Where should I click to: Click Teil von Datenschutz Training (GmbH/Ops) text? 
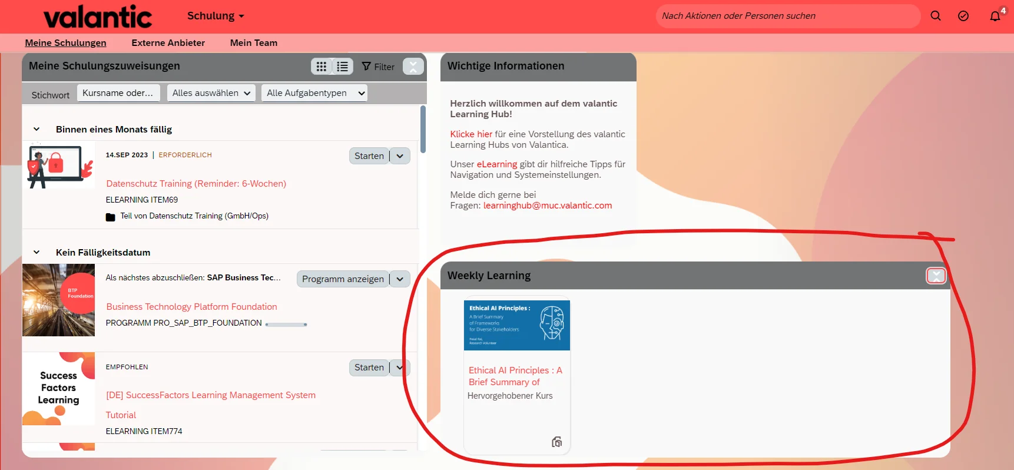pos(194,216)
